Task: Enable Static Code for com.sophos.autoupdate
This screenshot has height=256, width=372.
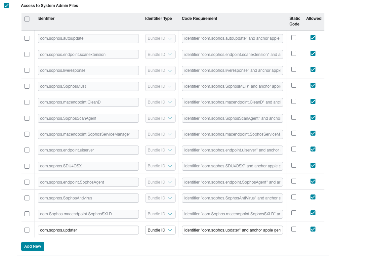Action: coord(294,37)
